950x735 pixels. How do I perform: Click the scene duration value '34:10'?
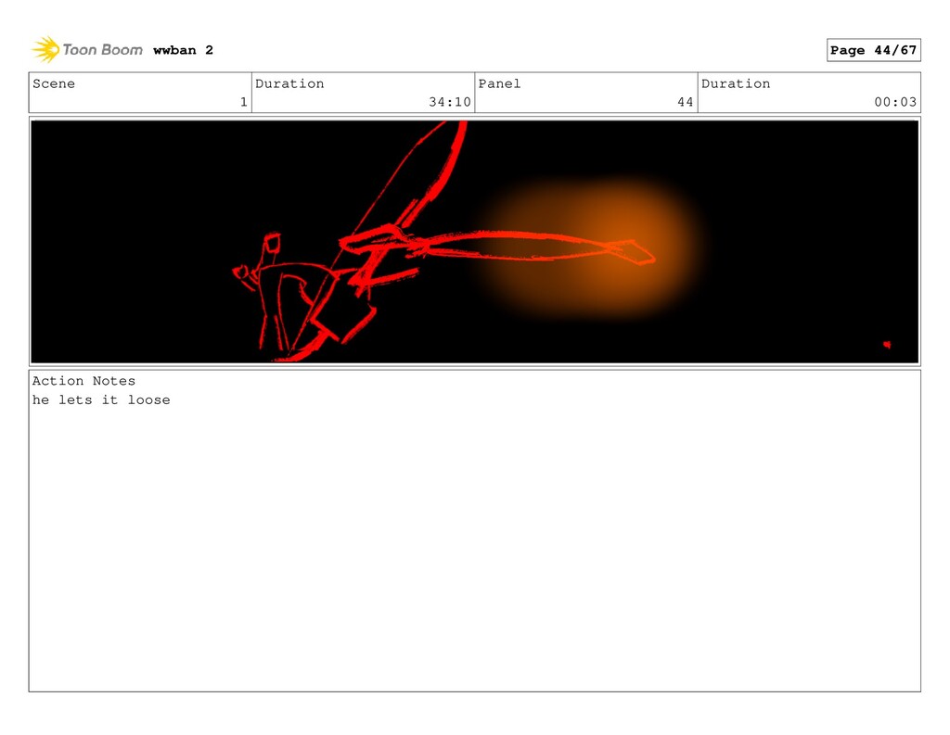450,102
